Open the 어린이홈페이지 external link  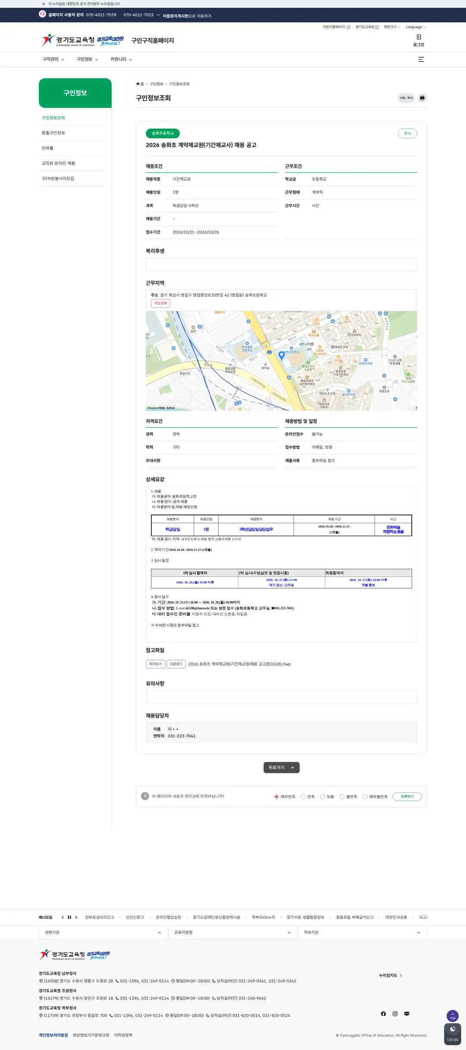(x=337, y=27)
